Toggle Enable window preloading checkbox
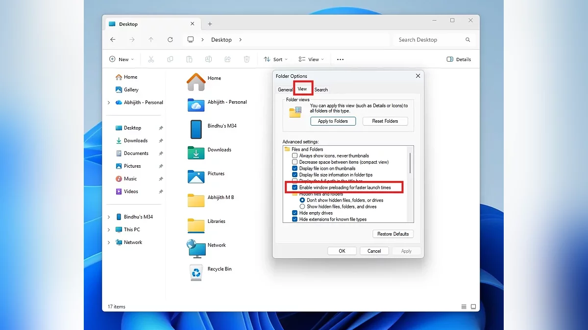The image size is (588, 330). [295, 187]
